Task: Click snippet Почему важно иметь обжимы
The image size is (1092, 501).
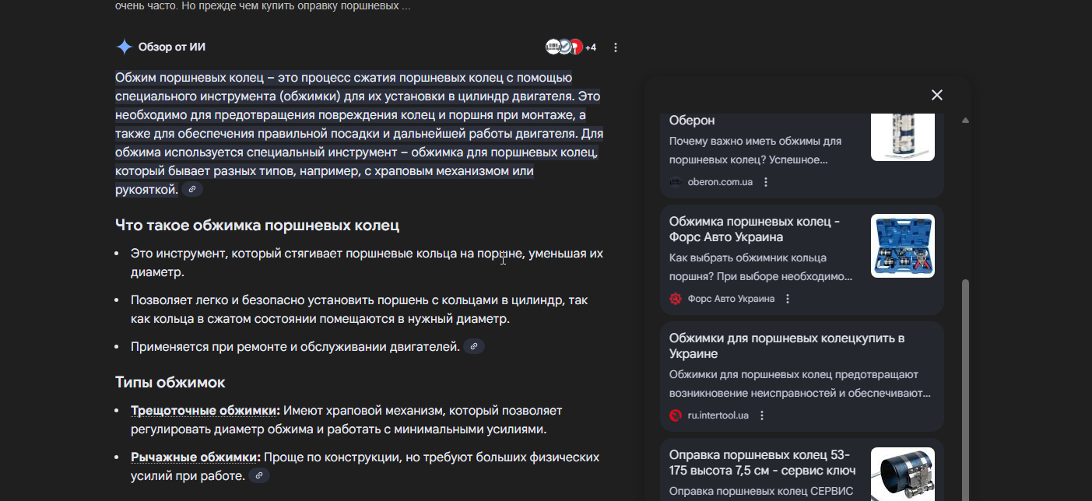Action: 756,150
